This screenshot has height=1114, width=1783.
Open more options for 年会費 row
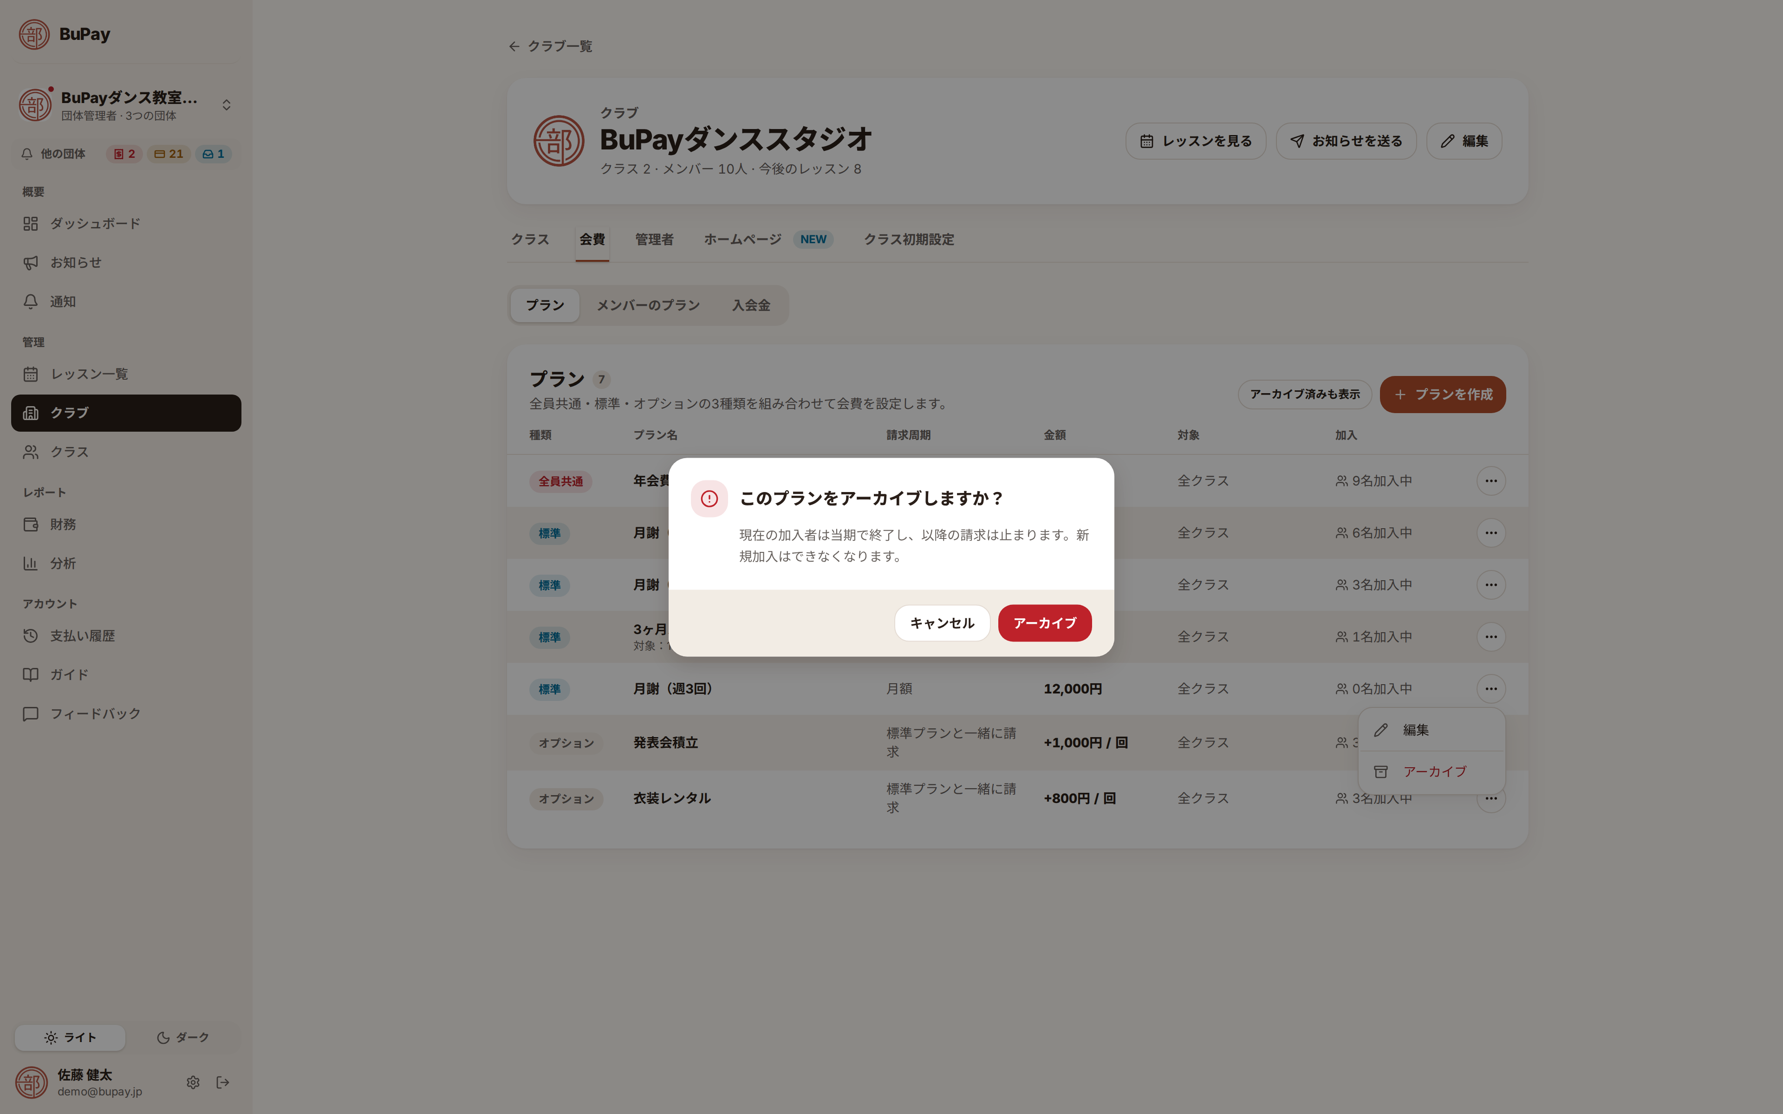[x=1490, y=481]
